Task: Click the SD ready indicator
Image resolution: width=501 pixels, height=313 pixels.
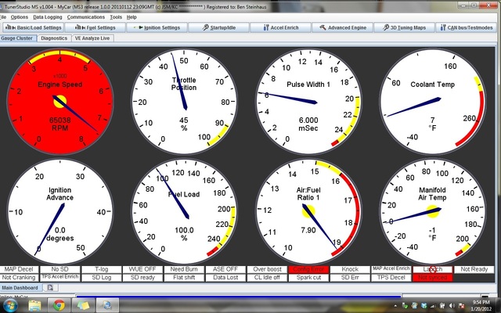Action: click(x=142, y=278)
